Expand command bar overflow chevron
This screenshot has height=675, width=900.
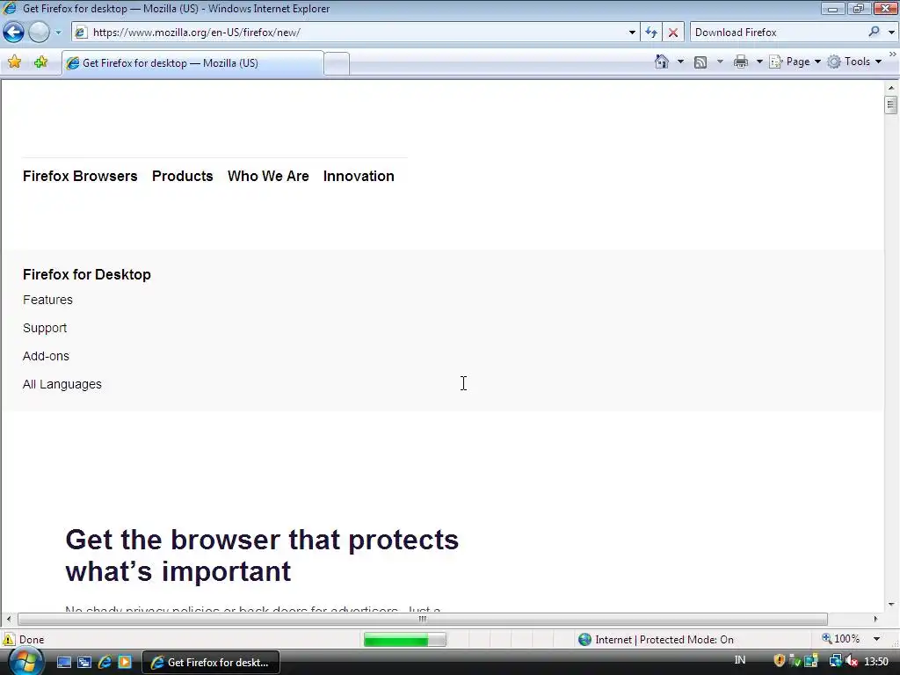click(x=893, y=54)
